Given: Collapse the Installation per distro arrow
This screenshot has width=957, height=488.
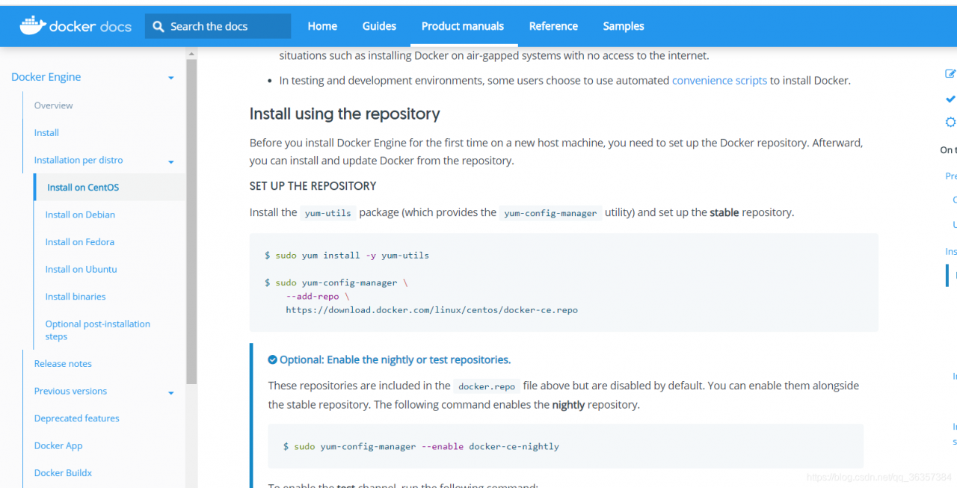Looking at the screenshot, I should (x=171, y=161).
